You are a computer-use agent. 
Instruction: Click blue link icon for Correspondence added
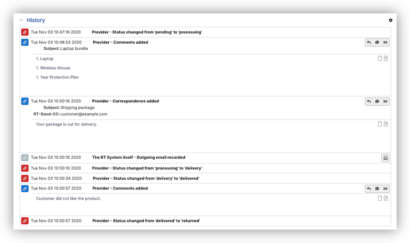25,101
